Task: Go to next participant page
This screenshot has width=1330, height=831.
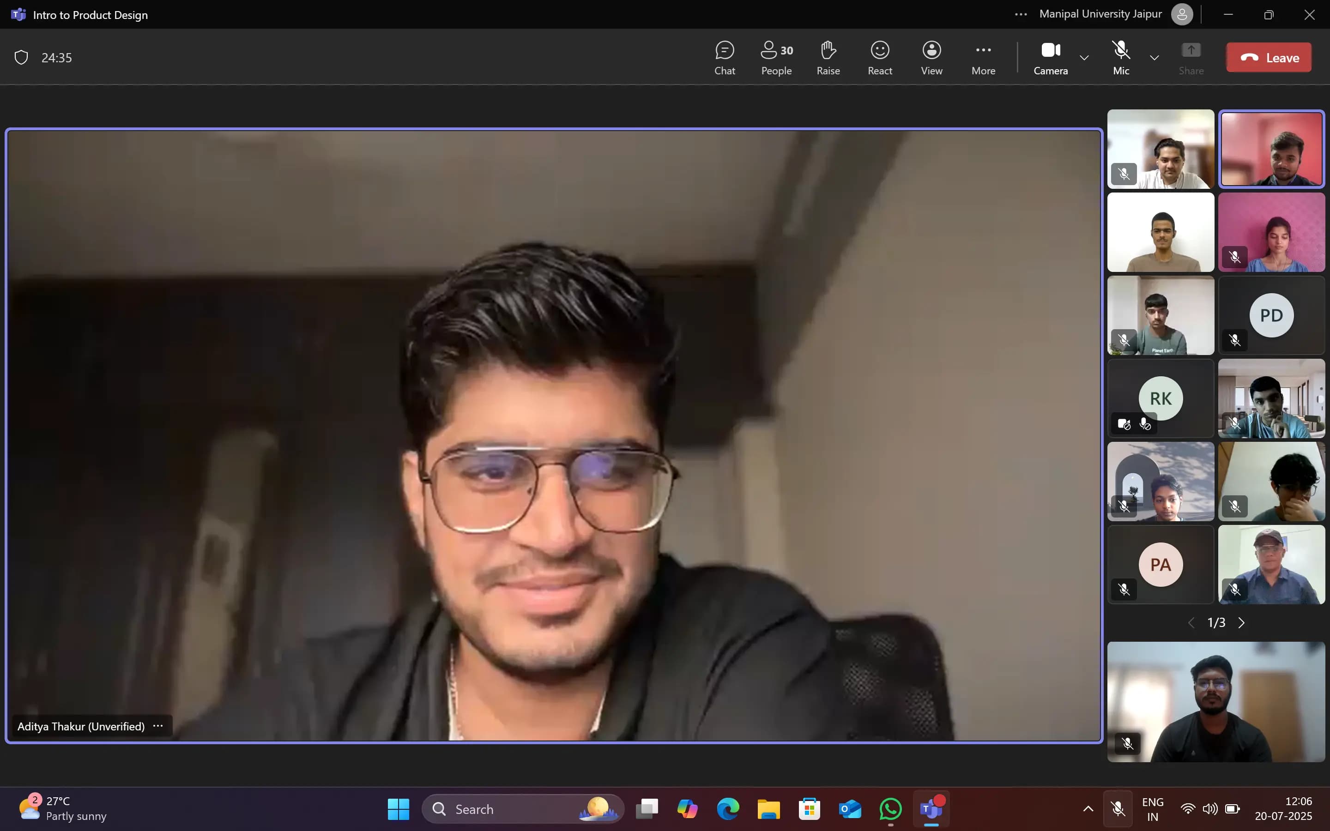Action: 1241,622
